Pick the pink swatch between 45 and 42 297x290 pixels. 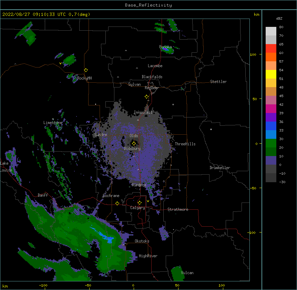(x=271, y=100)
